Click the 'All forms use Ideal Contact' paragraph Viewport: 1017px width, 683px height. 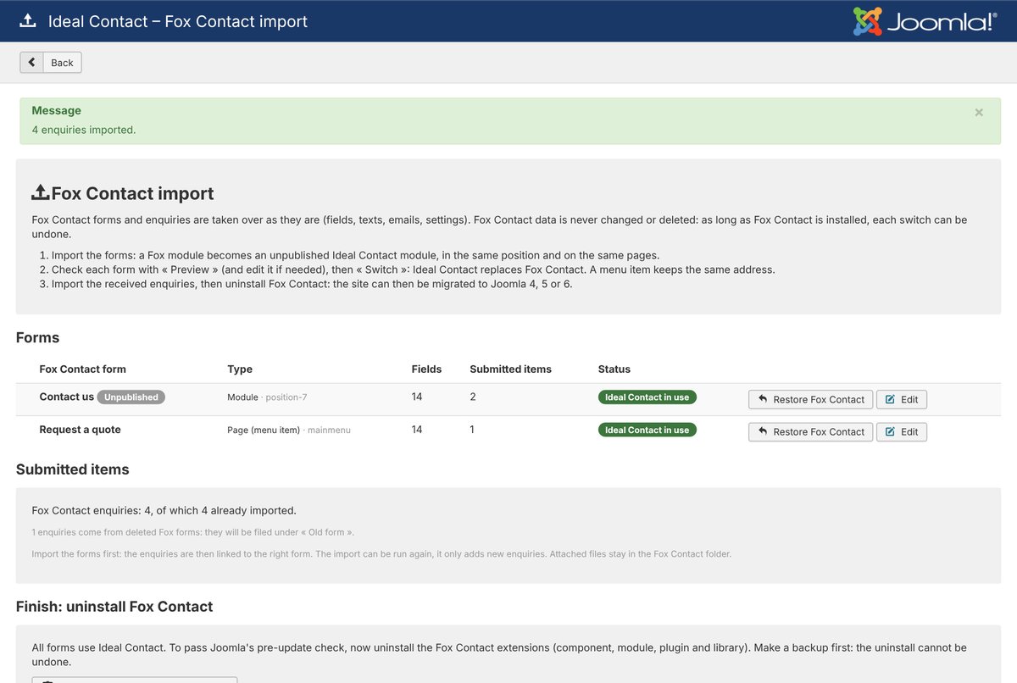coord(498,654)
